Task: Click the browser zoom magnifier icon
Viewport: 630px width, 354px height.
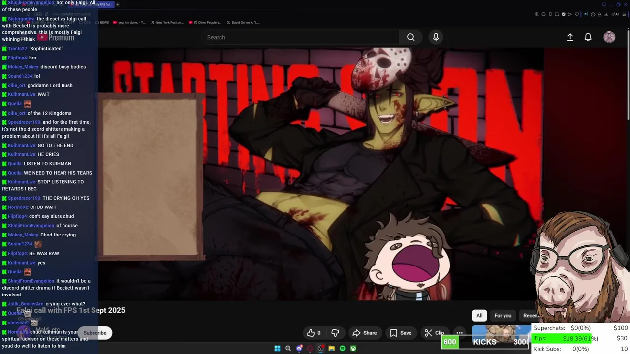Action: coord(537,14)
